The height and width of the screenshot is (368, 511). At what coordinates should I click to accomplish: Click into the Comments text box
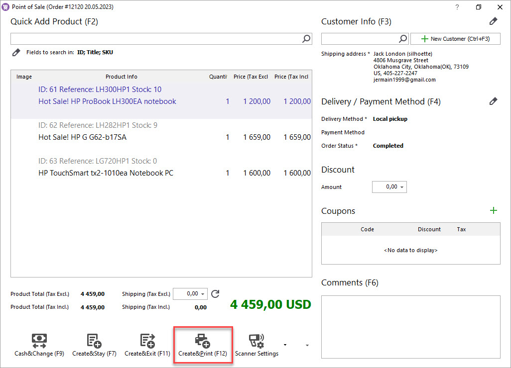(410, 327)
